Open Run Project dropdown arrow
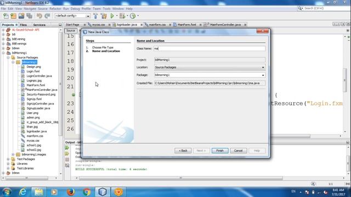 pos(117,16)
